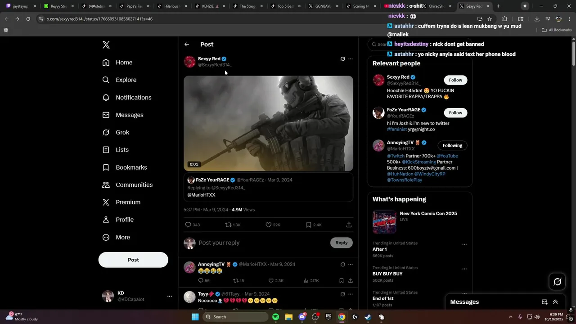This screenshot has width=576, height=324.
Task: Open Steam from the taskbar
Action: pyautogui.click(x=368, y=317)
